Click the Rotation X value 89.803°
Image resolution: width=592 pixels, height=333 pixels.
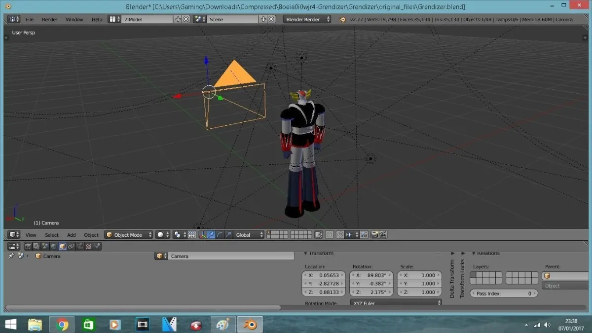pyautogui.click(x=371, y=275)
